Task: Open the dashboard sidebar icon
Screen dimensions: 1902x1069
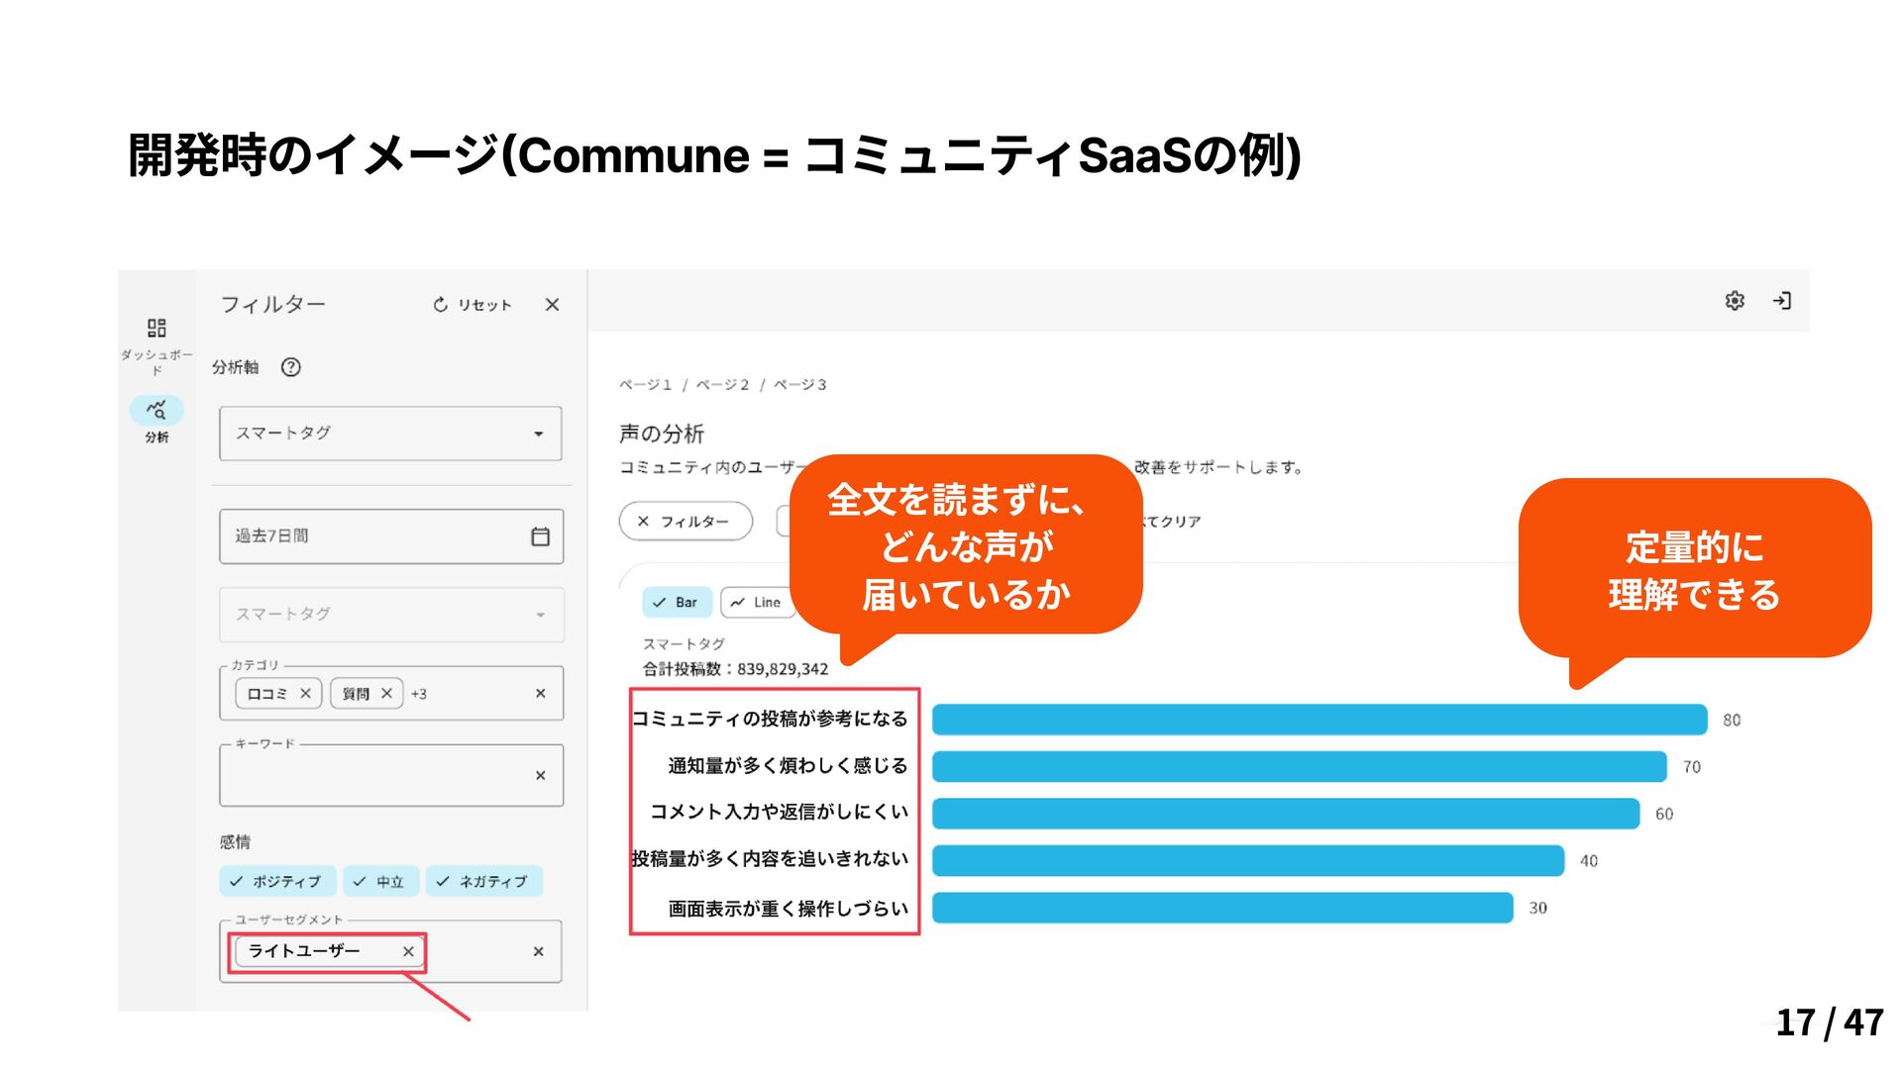Action: click(157, 328)
